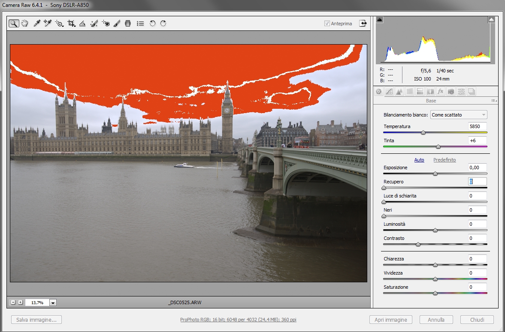Select the Red Eye Removal tool
Image resolution: width=505 pixels, height=332 pixels.
(106, 24)
